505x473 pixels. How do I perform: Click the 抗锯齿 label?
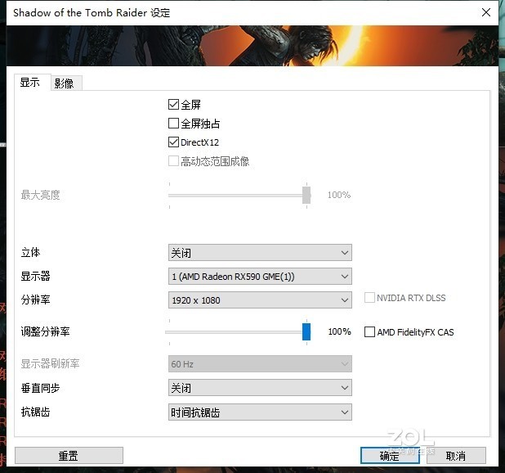[35, 412]
